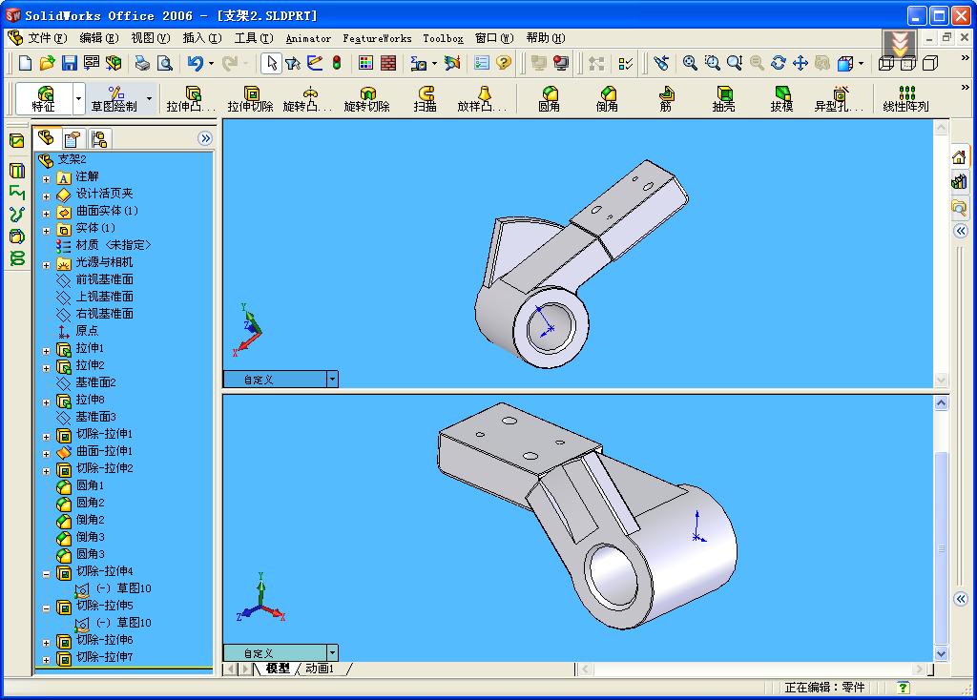Switch to the 动画1 tab

point(320,669)
